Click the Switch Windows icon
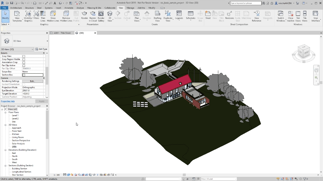Image resolution: width=323 pixels, height=181 pixels. [281, 16]
